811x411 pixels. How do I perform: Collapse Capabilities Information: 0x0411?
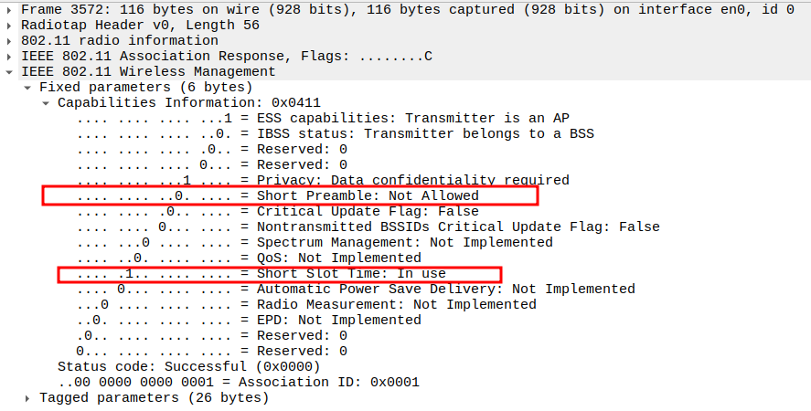47,102
